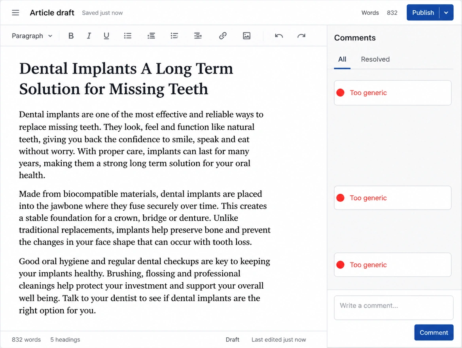The image size is (462, 348).
Task: Toggle underline formatting
Action: click(106, 36)
